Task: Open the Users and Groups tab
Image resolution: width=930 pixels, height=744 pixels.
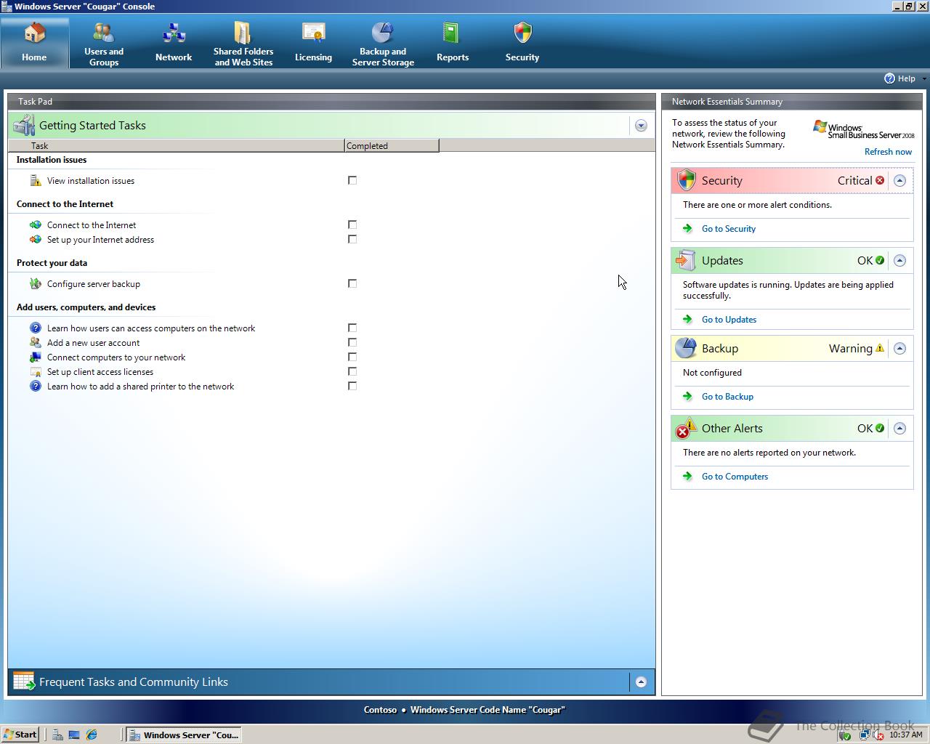Action: click(x=104, y=43)
